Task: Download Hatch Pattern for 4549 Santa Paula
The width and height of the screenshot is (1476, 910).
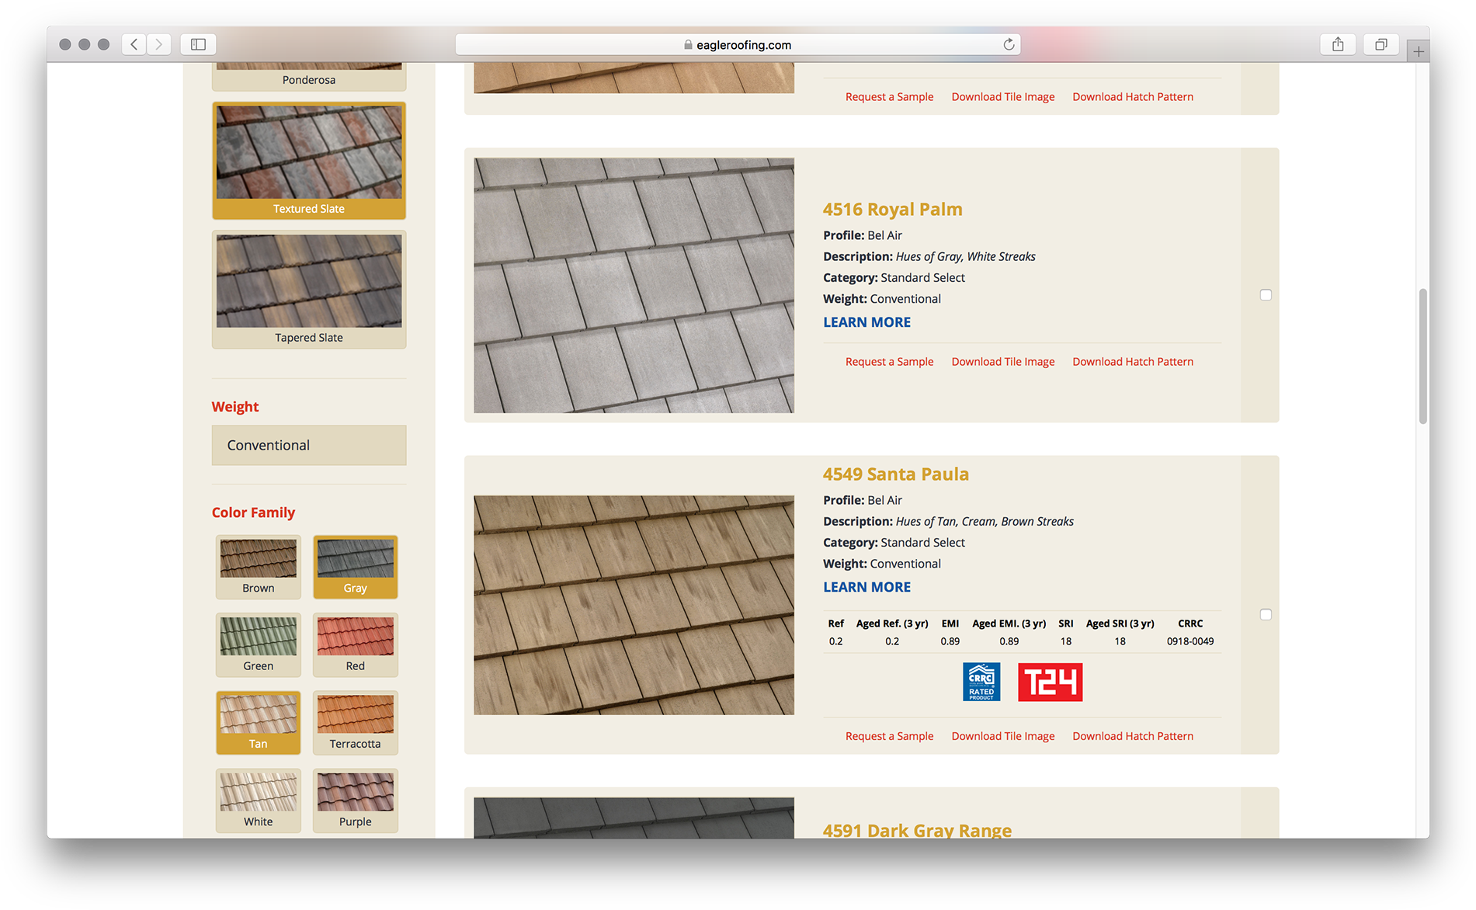Action: pyautogui.click(x=1133, y=736)
